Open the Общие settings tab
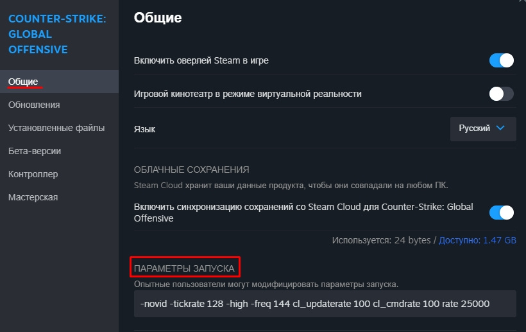Screen dimensions: 526x332 point(24,82)
